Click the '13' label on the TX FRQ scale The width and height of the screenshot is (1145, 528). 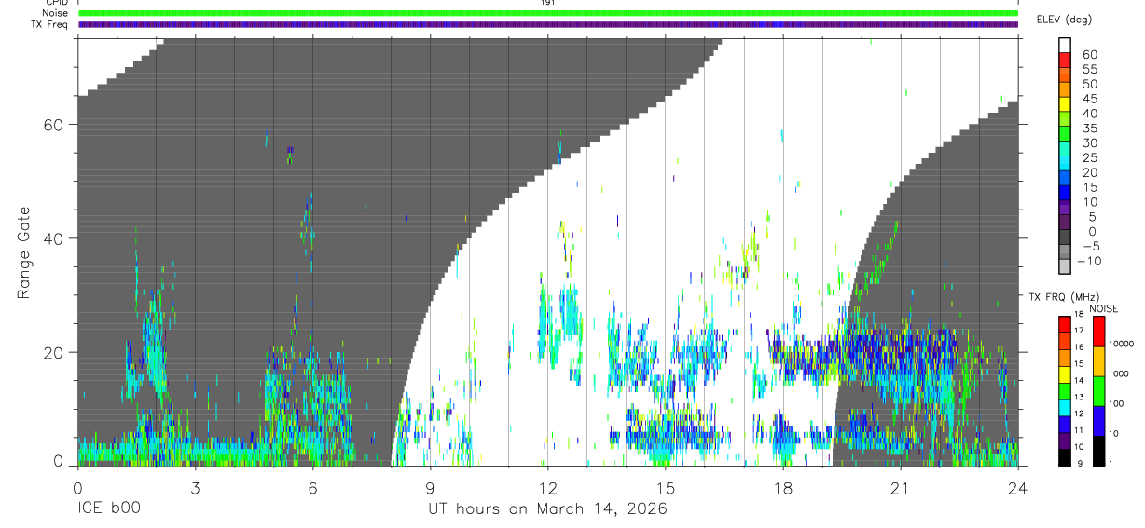(1079, 397)
